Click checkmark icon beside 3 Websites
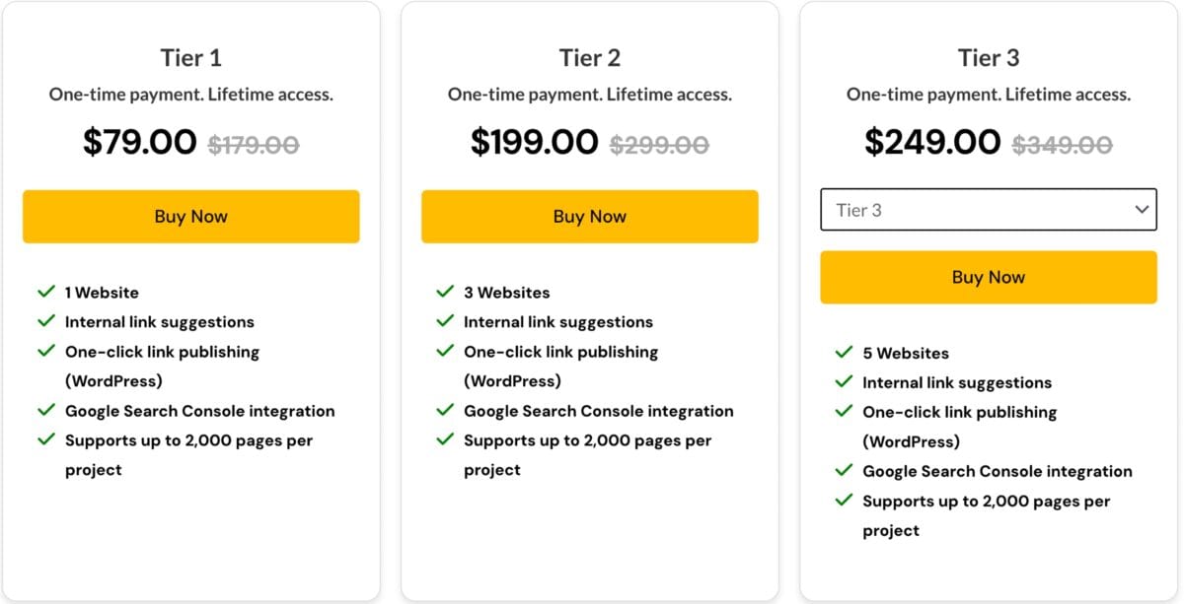The height and width of the screenshot is (604, 1184). 445,292
